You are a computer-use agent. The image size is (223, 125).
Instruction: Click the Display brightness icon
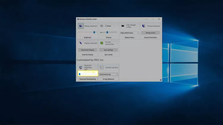pos(81,26)
